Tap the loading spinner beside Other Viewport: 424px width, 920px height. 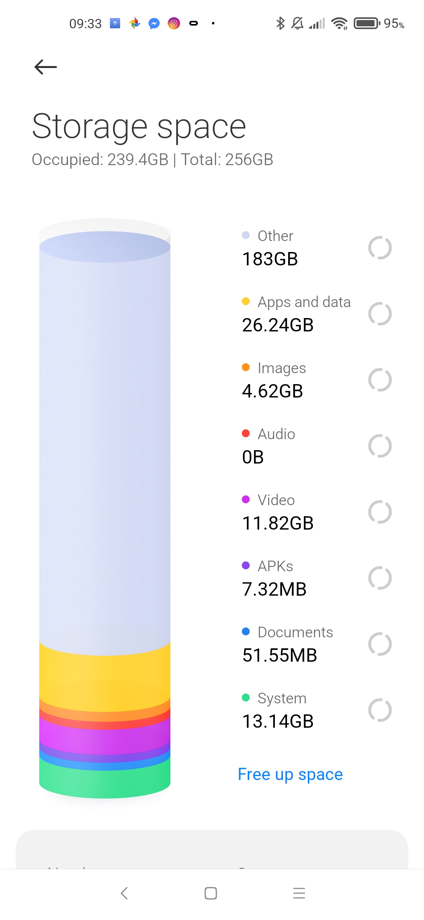tap(380, 248)
